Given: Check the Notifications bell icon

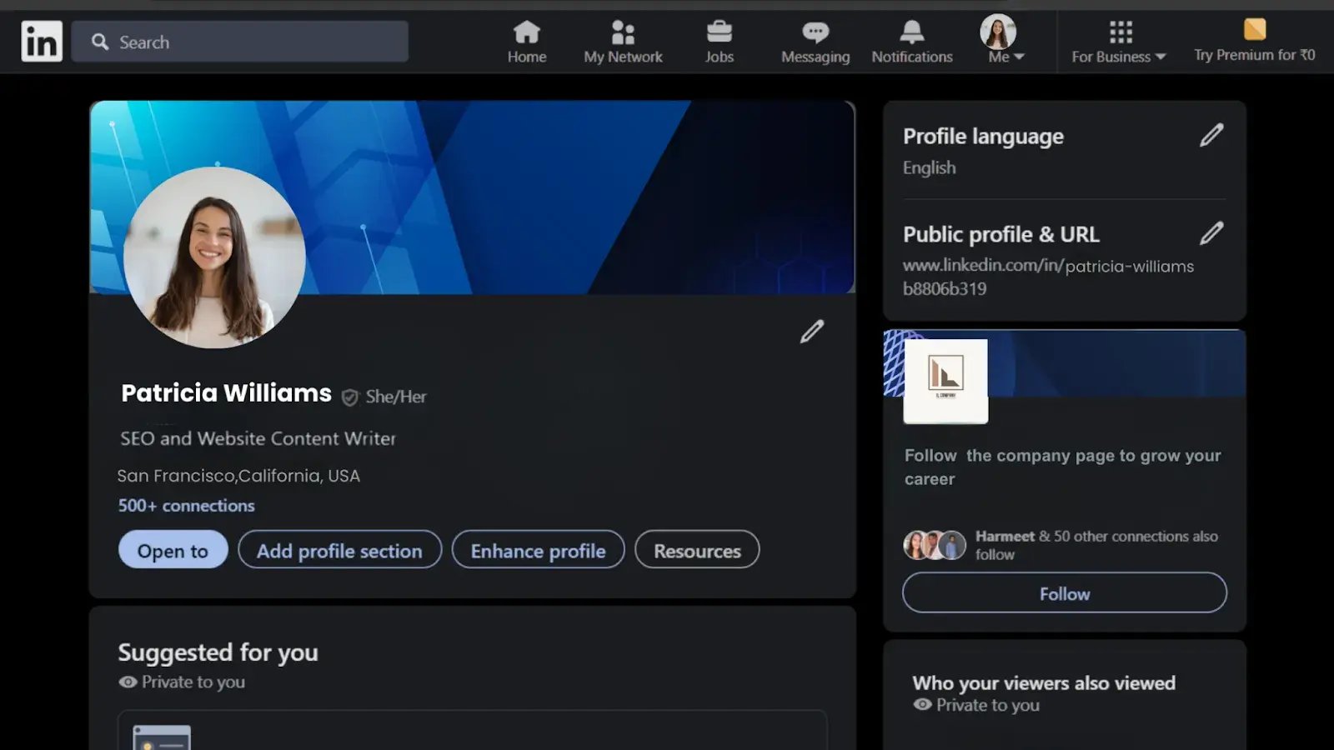Looking at the screenshot, I should 911,33.
